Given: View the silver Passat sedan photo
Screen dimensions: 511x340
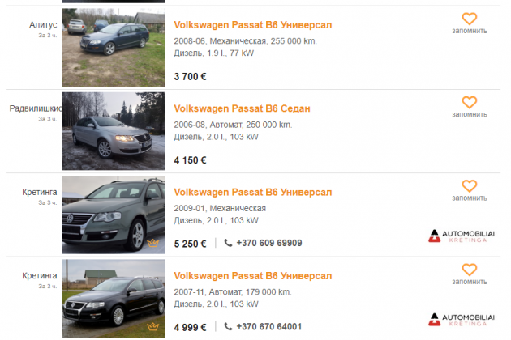Looking at the screenshot, I should tap(114, 131).
